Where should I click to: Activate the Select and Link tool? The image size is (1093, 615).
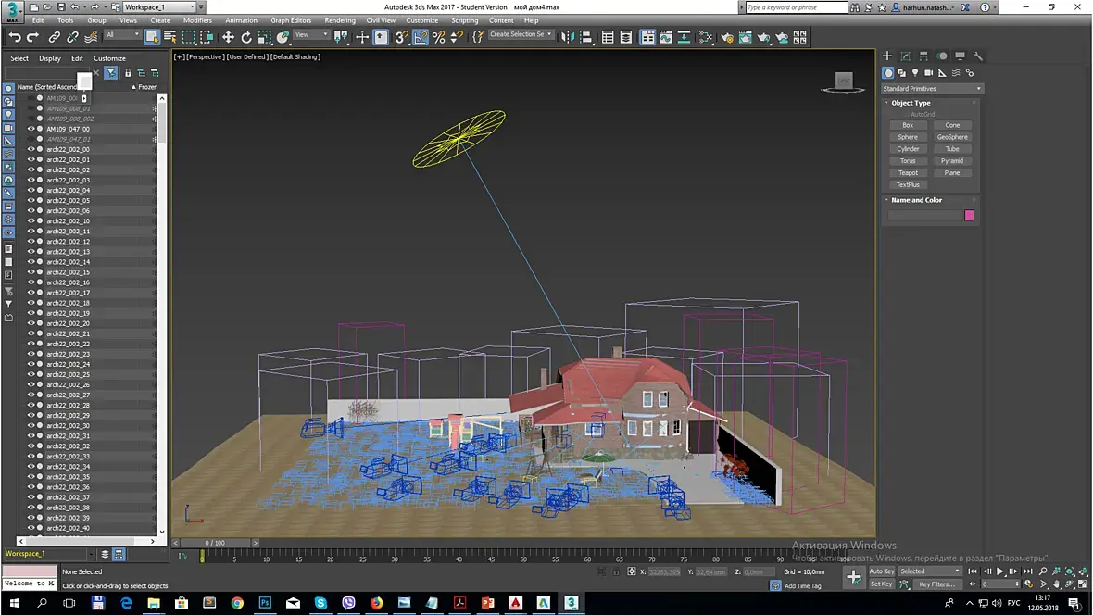[54, 37]
